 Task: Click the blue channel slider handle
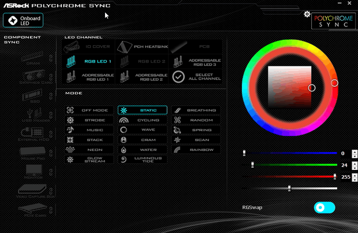click(244, 153)
